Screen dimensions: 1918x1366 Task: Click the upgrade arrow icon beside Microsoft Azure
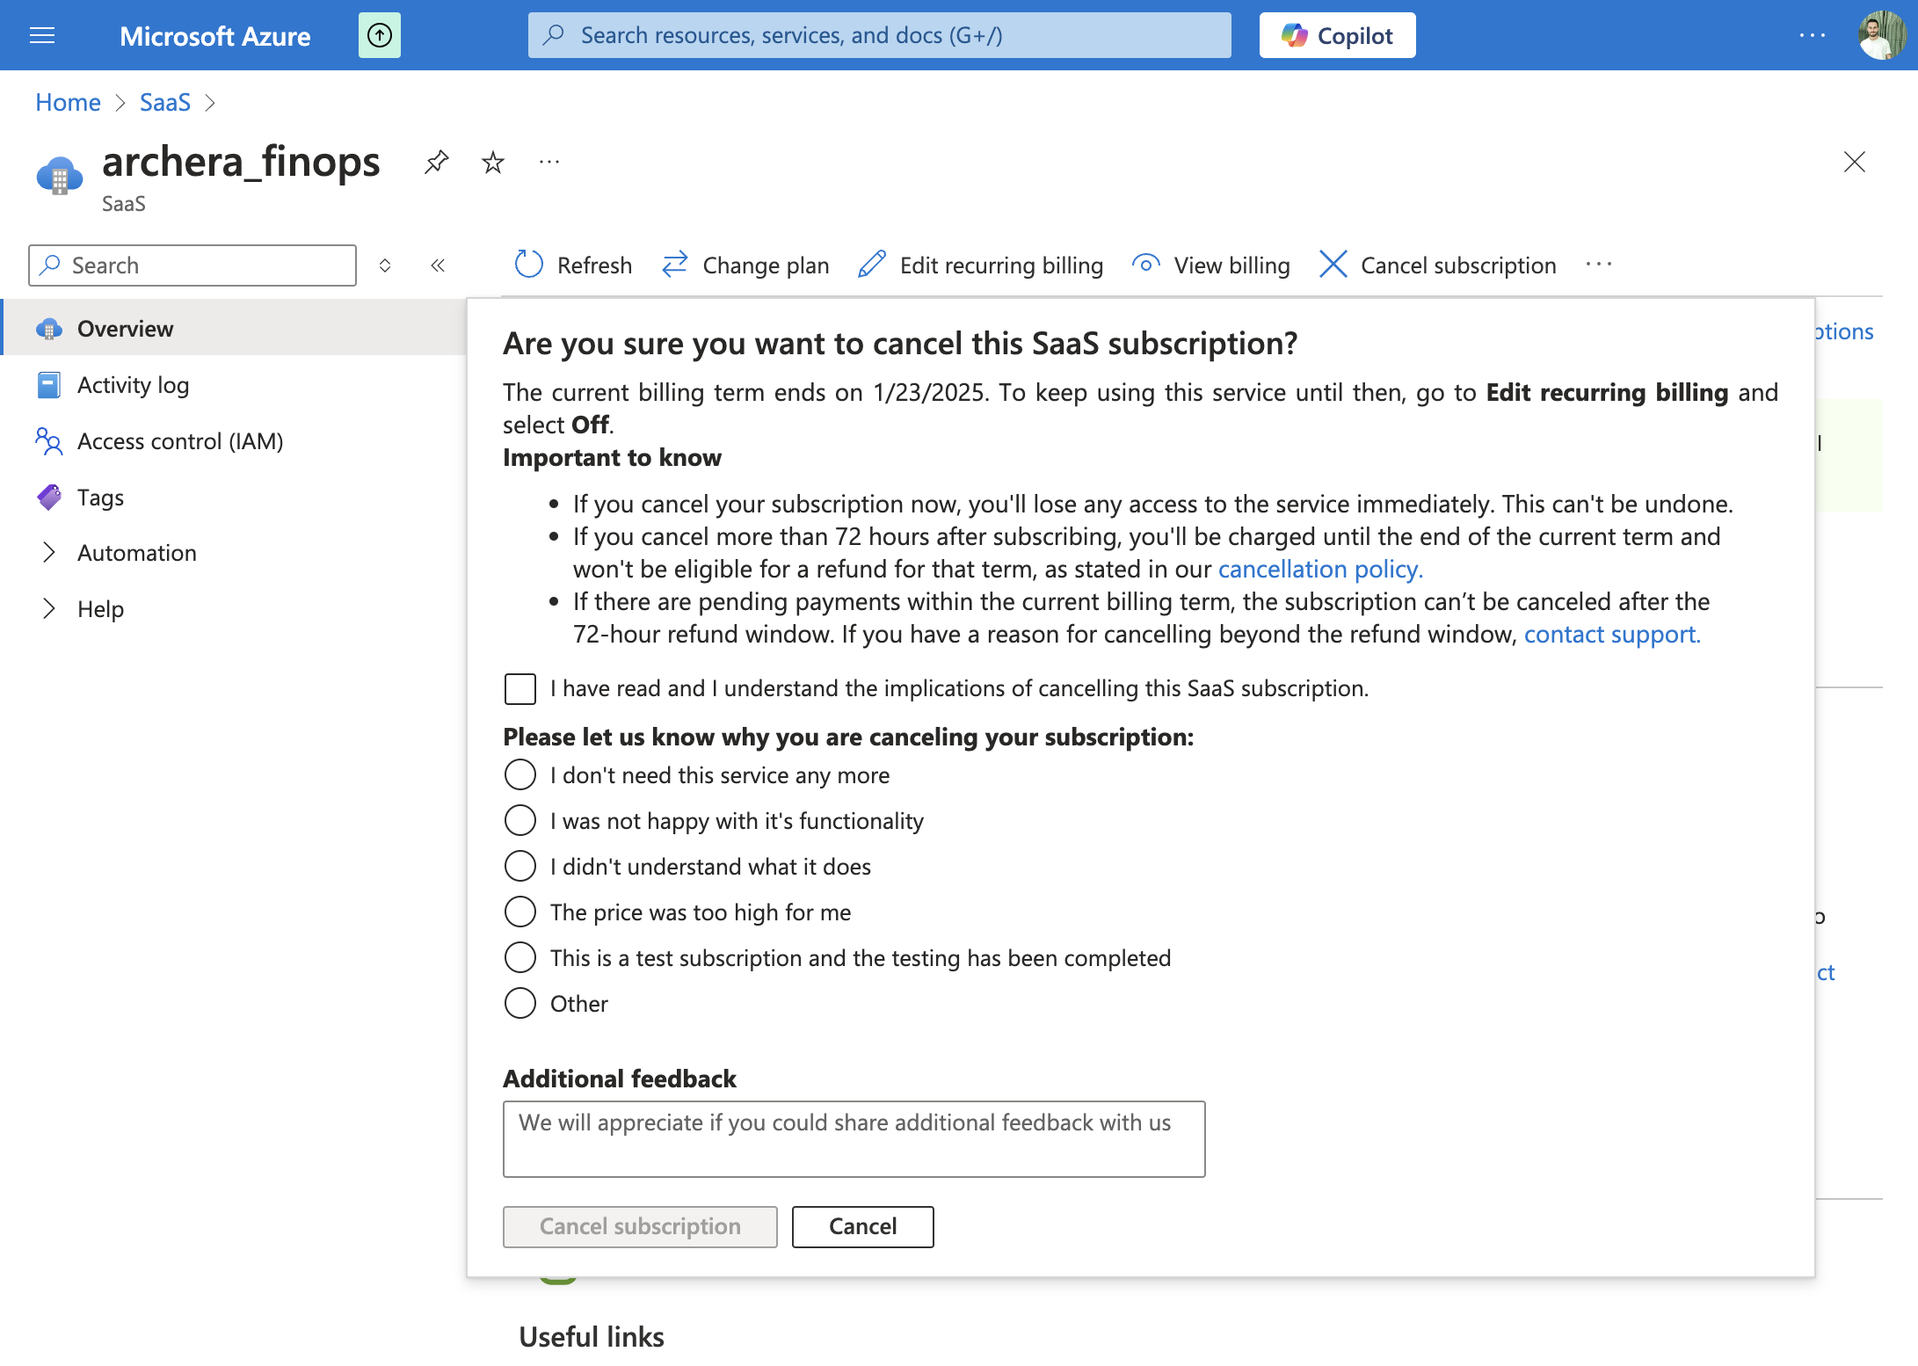tap(380, 35)
